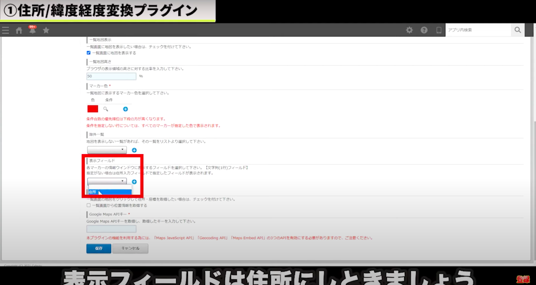Add another 表示フィールド row
Image resolution: width=536 pixels, height=285 pixels.
click(x=134, y=182)
